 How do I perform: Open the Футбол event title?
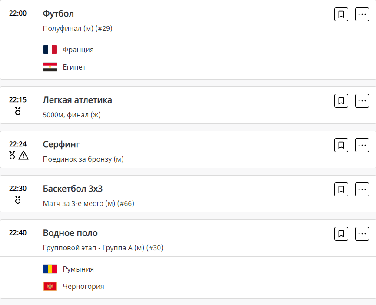(58, 13)
